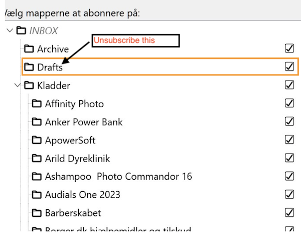The width and height of the screenshot is (301, 239).
Task: Collapse the INBOX folder tree
Action: (x=10, y=31)
